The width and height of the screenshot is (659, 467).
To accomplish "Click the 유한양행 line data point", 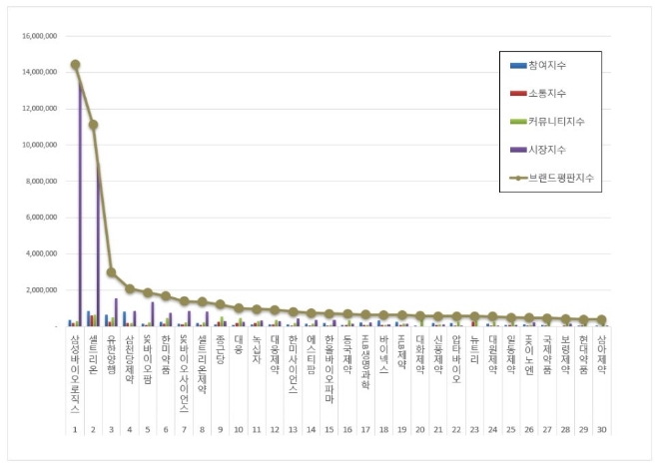I will tap(111, 272).
